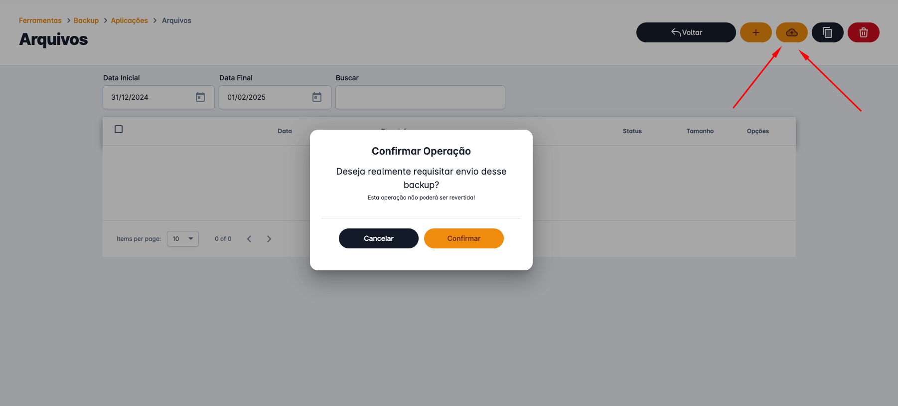Image resolution: width=898 pixels, height=406 pixels.
Task: Open the items per page dropdown
Action: (183, 239)
